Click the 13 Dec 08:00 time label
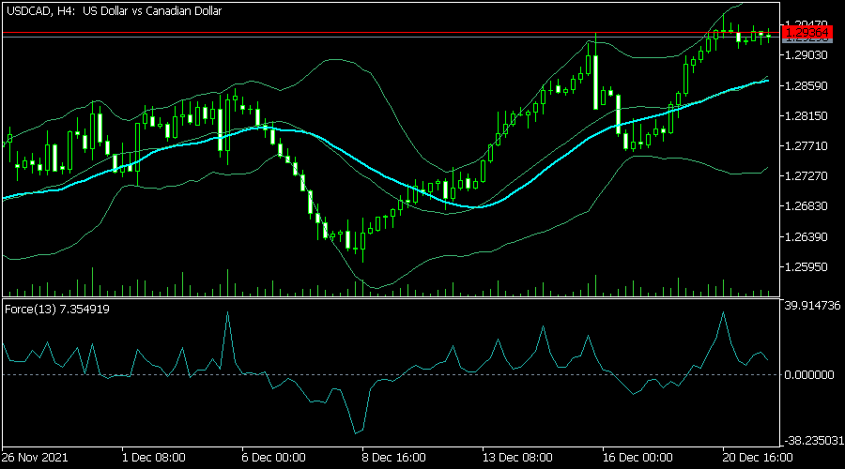Viewport: 845px width, 469px height. point(517,458)
